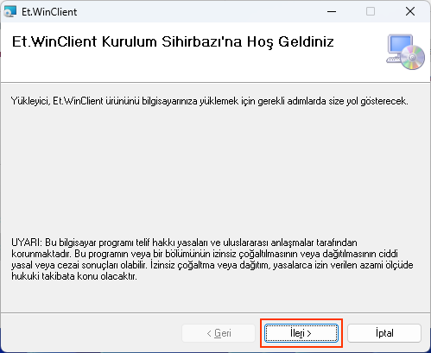Click the greyed-out < Geri button
Viewport: 431px width, 353px height.
[219, 333]
